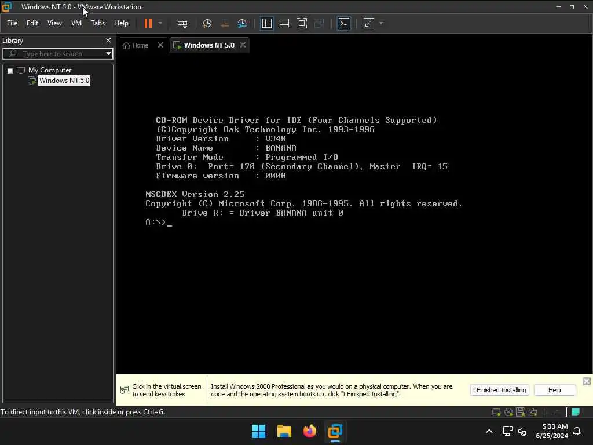The width and height of the screenshot is (593, 445).
Task: Open the VM menu
Action: [x=76, y=23]
